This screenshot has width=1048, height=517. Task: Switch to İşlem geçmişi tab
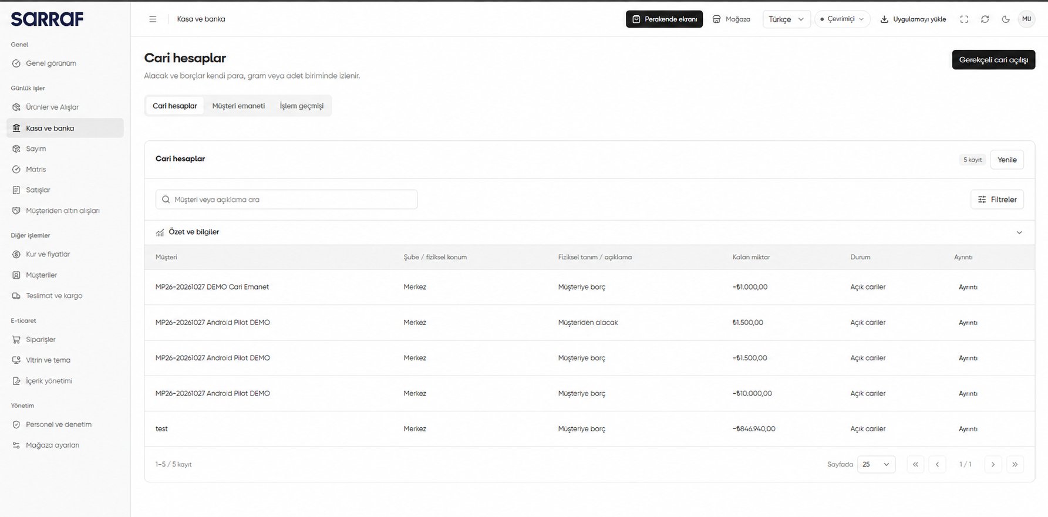pos(302,106)
